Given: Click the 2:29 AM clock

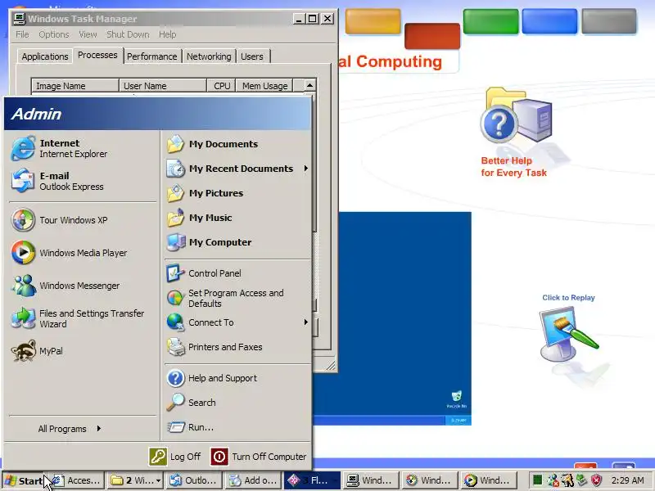Looking at the screenshot, I should (x=627, y=480).
